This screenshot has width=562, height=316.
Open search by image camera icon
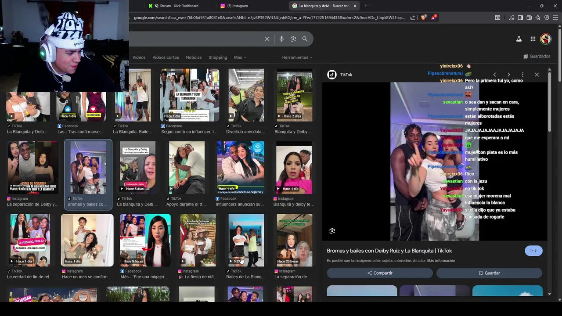293,39
